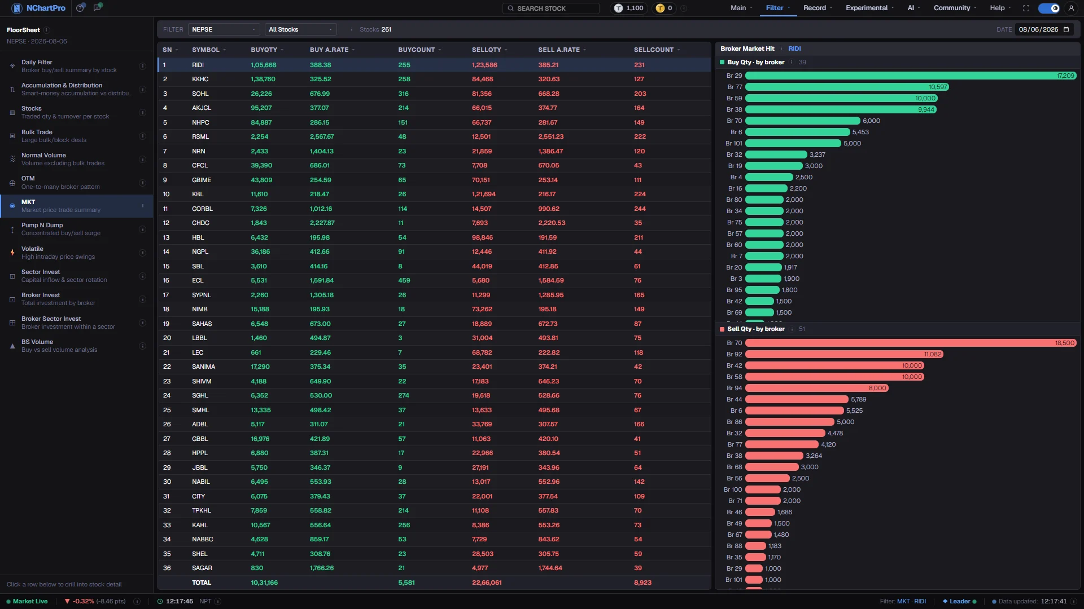Enter fullscreen mode via the expand icon

pos(1026,8)
